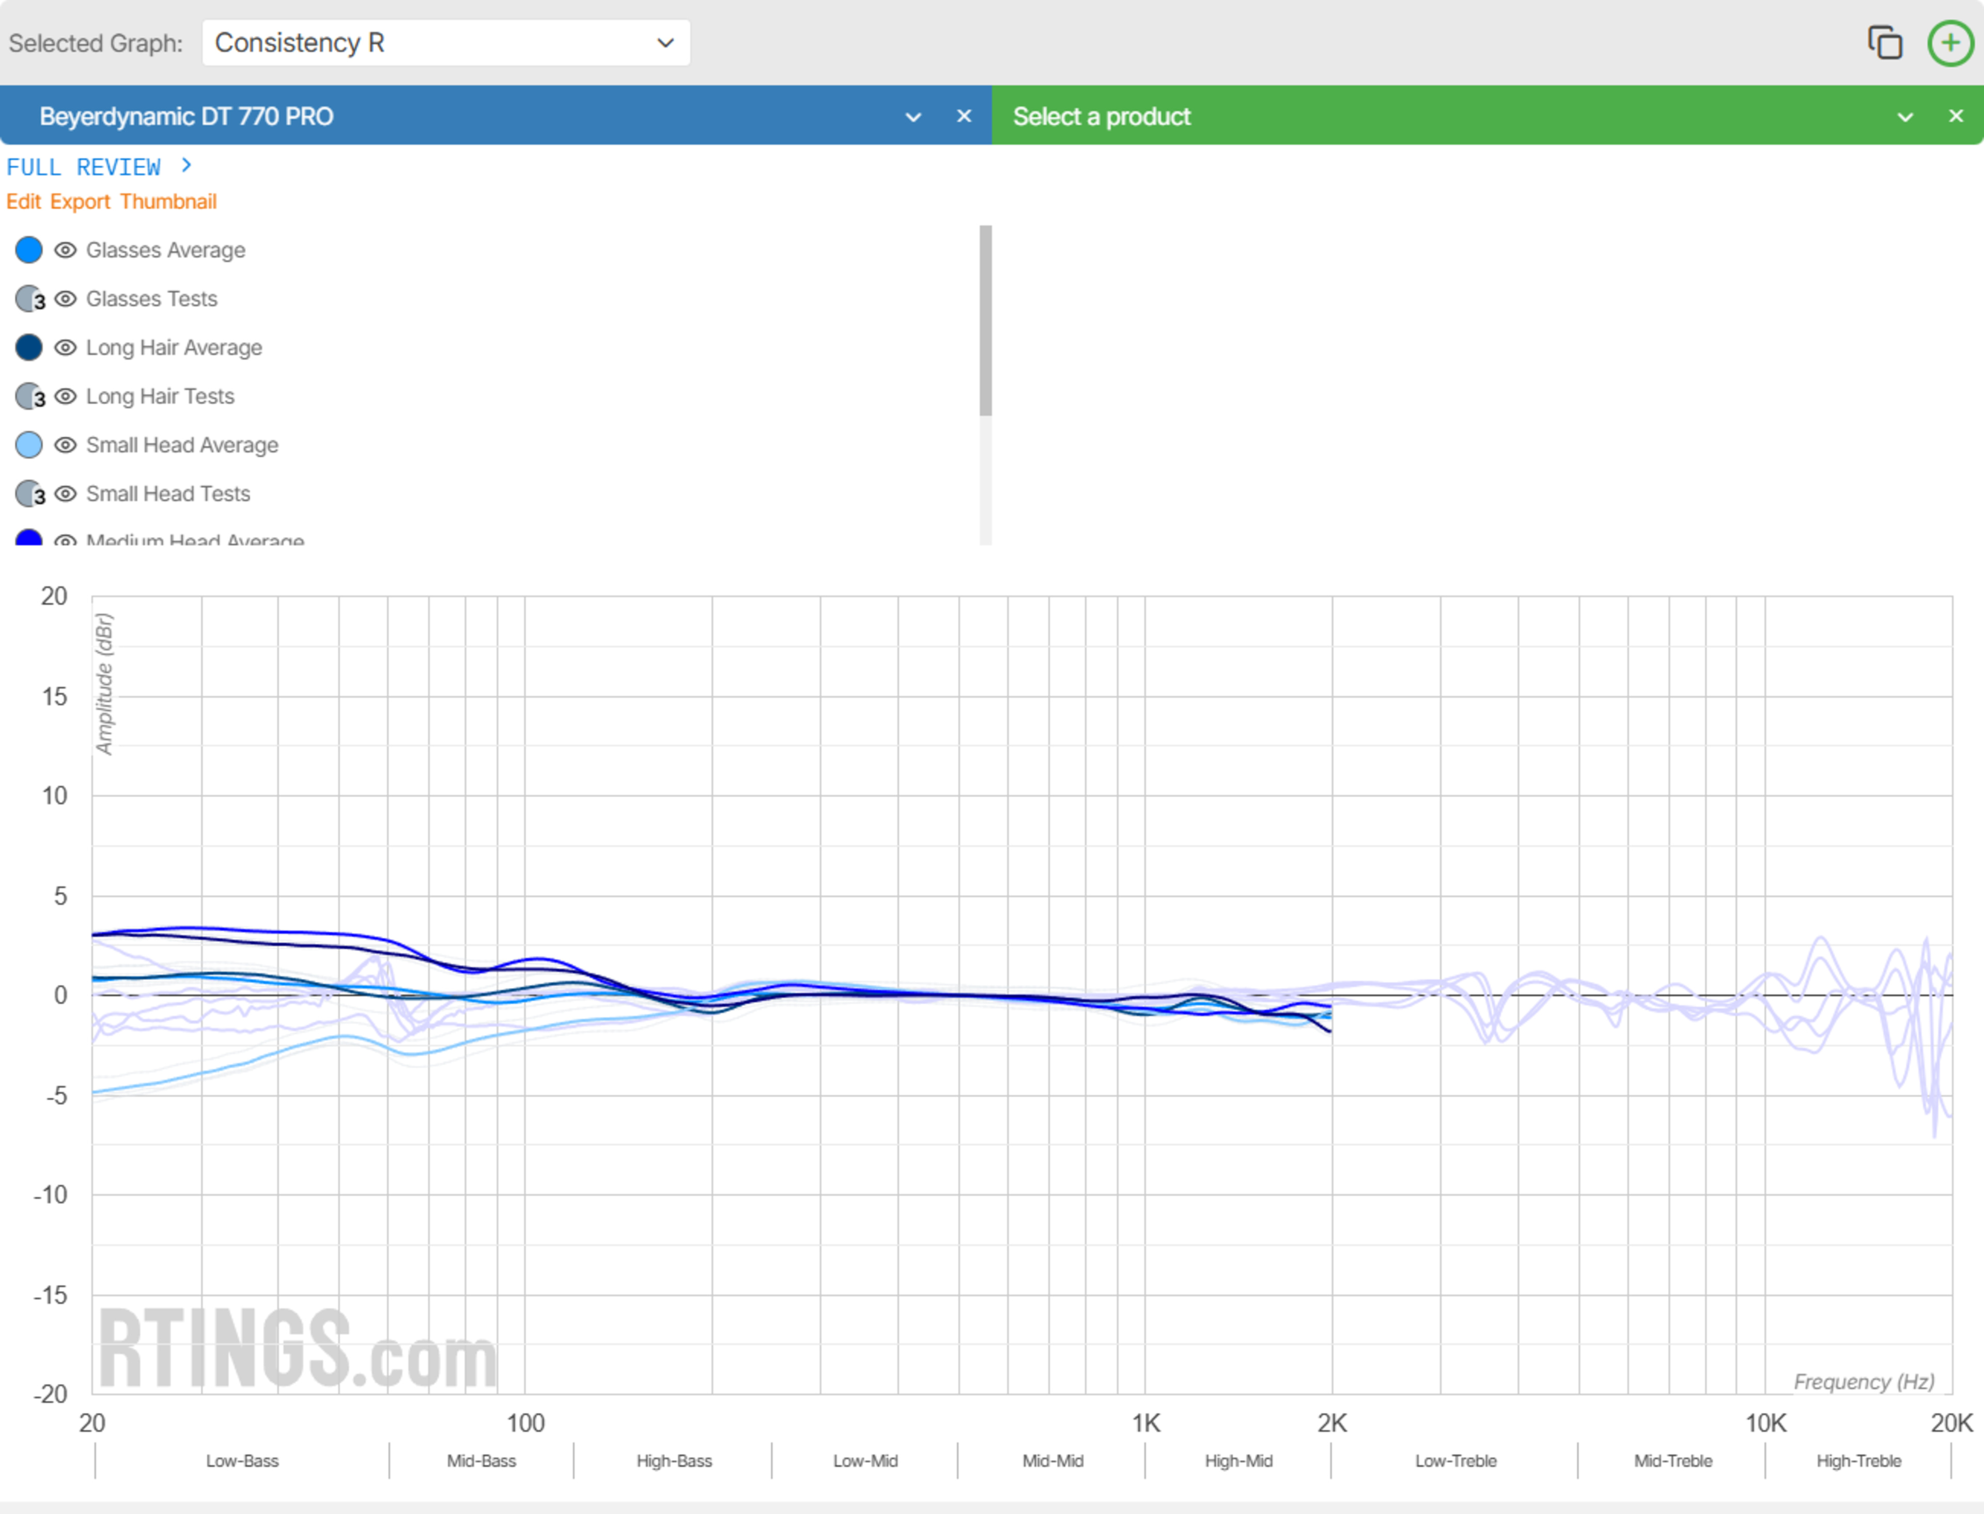Toggle visibility of Glasses Average
Viewport: 1984px width, 1514px height.
coord(65,249)
